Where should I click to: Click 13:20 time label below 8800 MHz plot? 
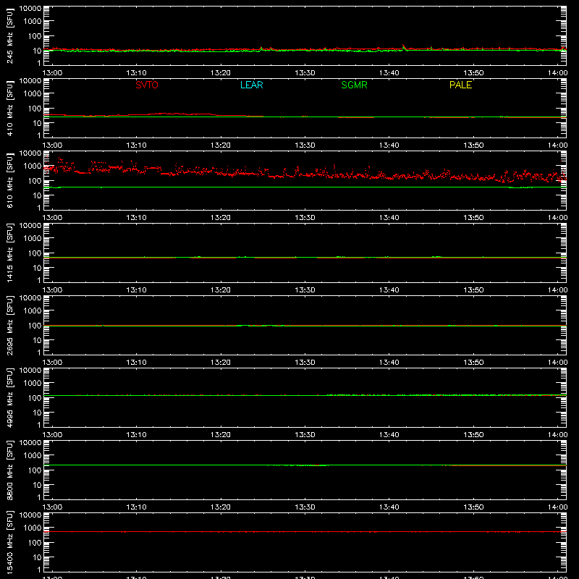pos(221,507)
